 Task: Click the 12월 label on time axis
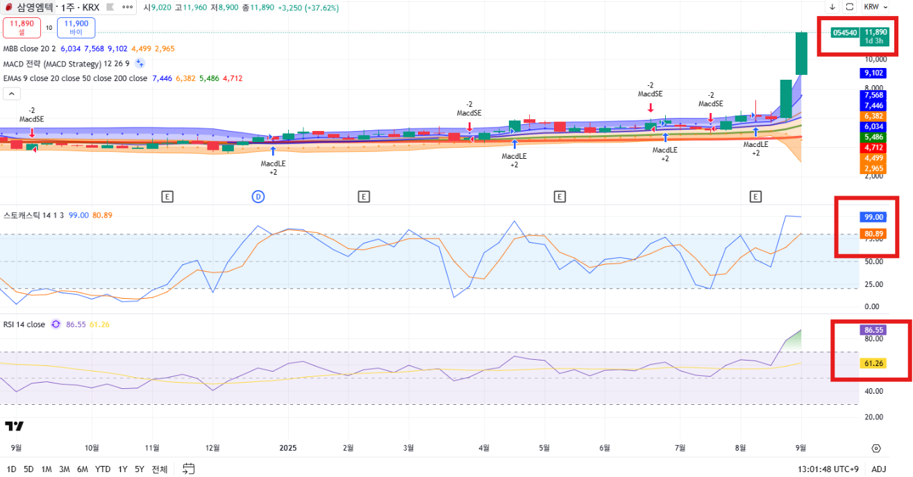click(212, 448)
